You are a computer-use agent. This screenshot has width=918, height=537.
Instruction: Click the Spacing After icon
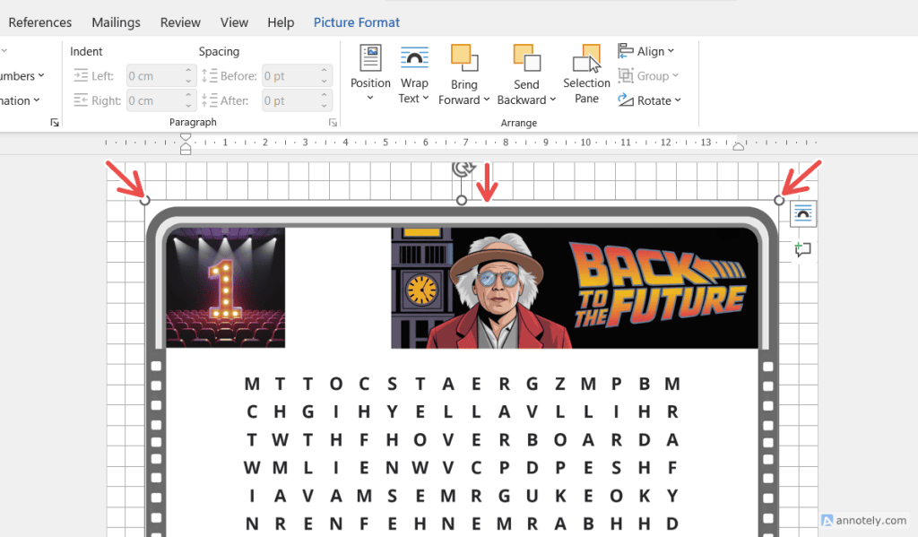[x=210, y=100]
